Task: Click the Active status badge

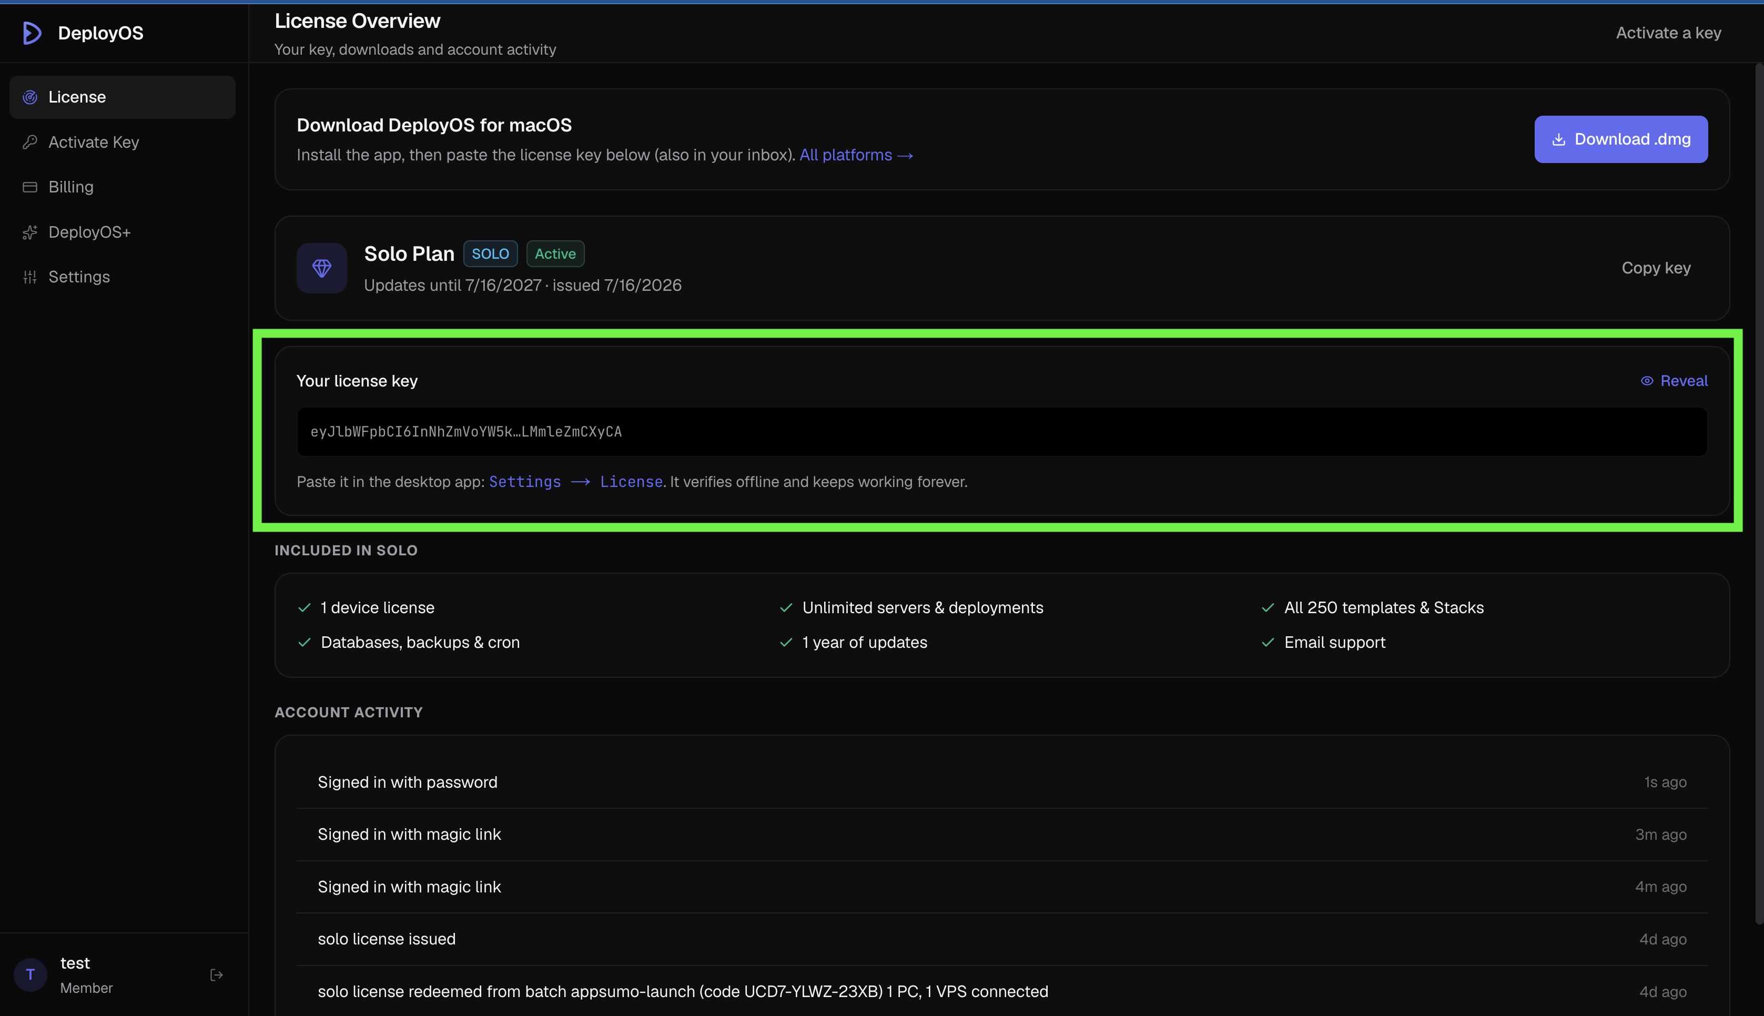Action: [555, 254]
